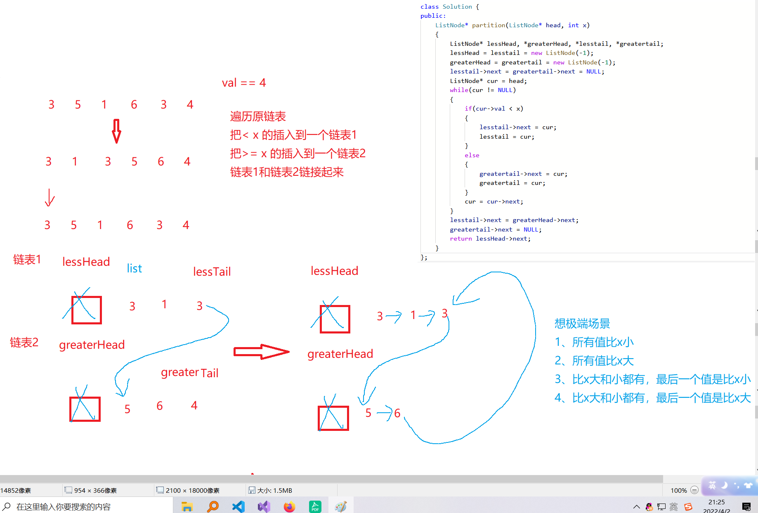The width and height of the screenshot is (758, 513).
Task: Show hidden tray icons with the chevron
Action: [x=637, y=506]
